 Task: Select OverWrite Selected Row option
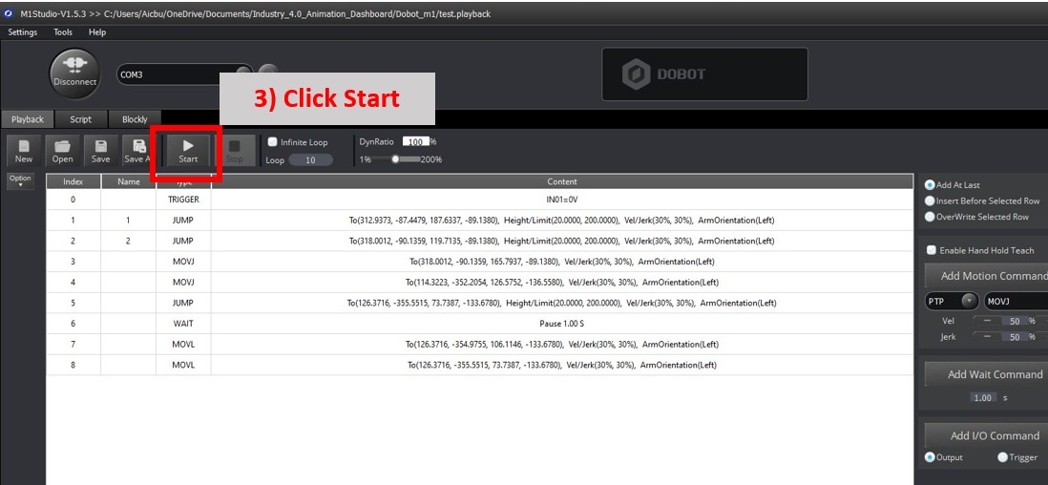pyautogui.click(x=929, y=217)
